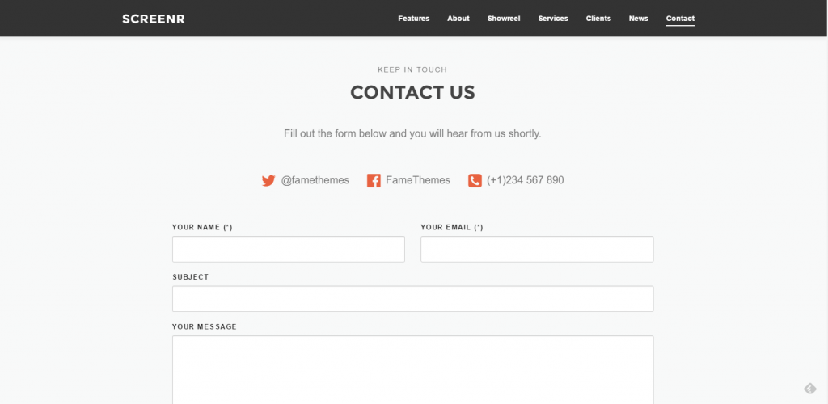The image size is (828, 404).
Task: Click the Twitter bird icon
Action: pos(268,180)
